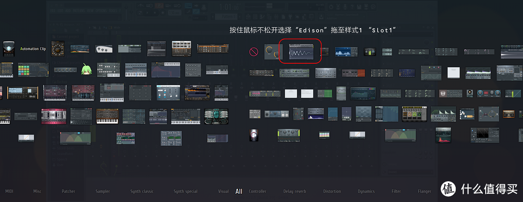Image resolution: width=523 pixels, height=202 pixels.
Task: Open the Delay reverb category
Action: [294, 191]
